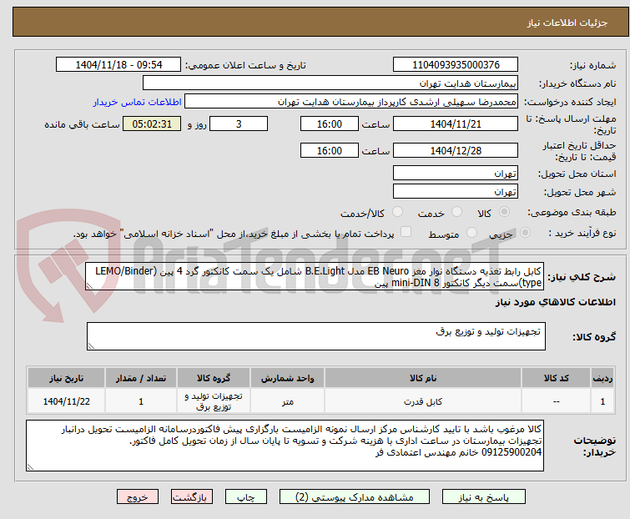Click the request creator field محمدرضا سهیلی

click(x=351, y=102)
